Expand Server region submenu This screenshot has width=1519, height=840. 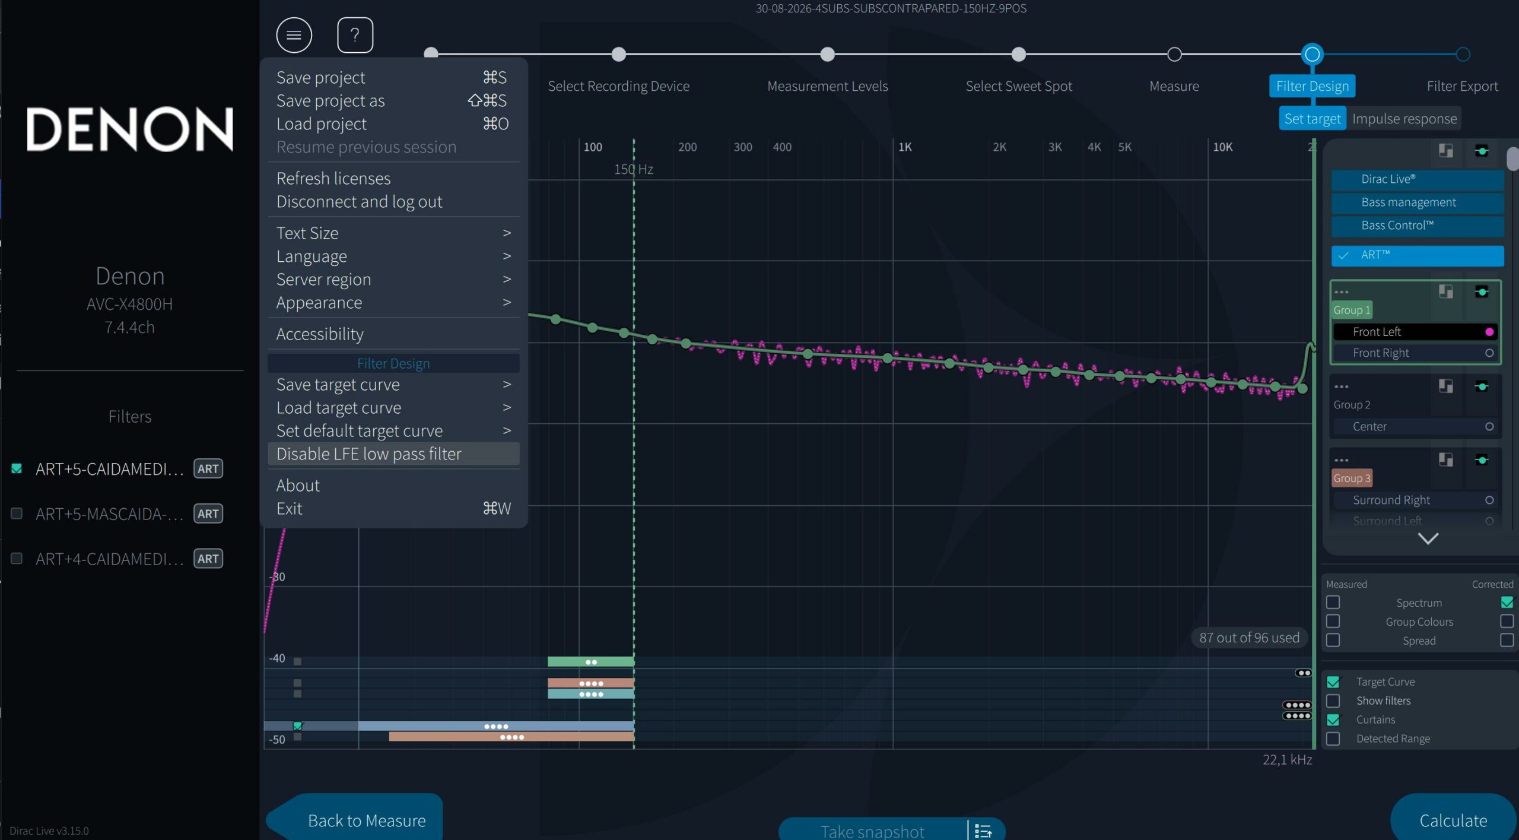(393, 279)
